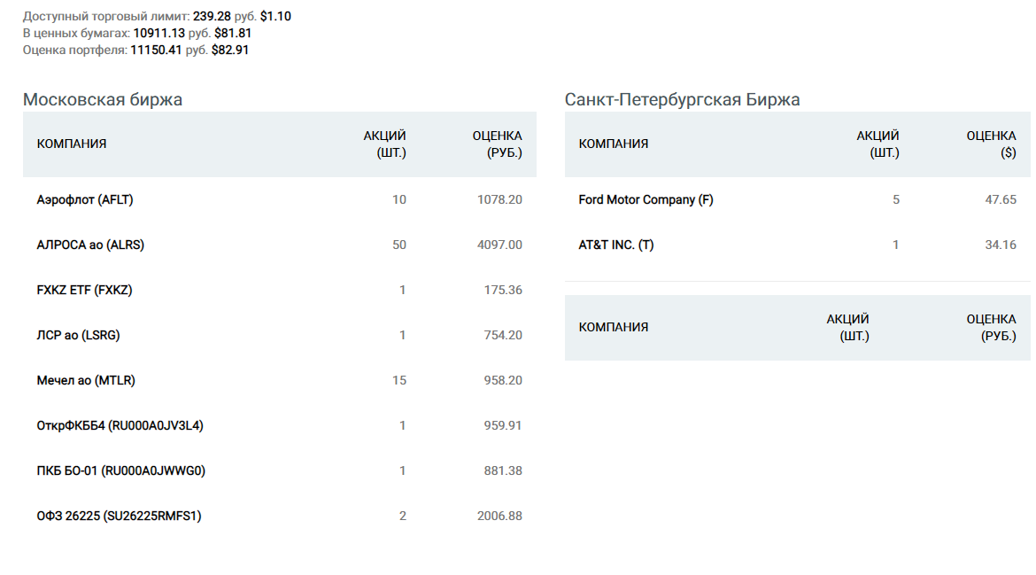Open the ОткрФКББ4 (RU000A0JV3L4) bond
Screen dimensions: 1036x575
coord(120,426)
